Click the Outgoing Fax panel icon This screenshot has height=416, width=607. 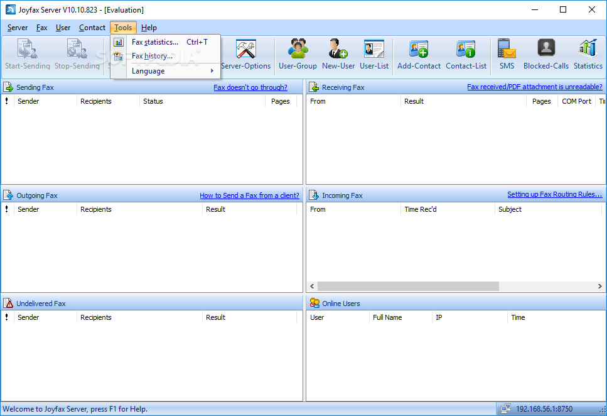tap(8, 195)
